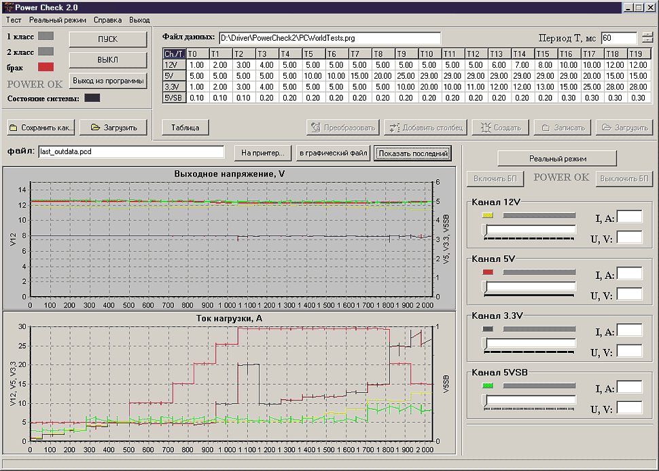Click the large Реальный режим button on right panel
This screenshot has height=471, width=659.
pos(557,158)
